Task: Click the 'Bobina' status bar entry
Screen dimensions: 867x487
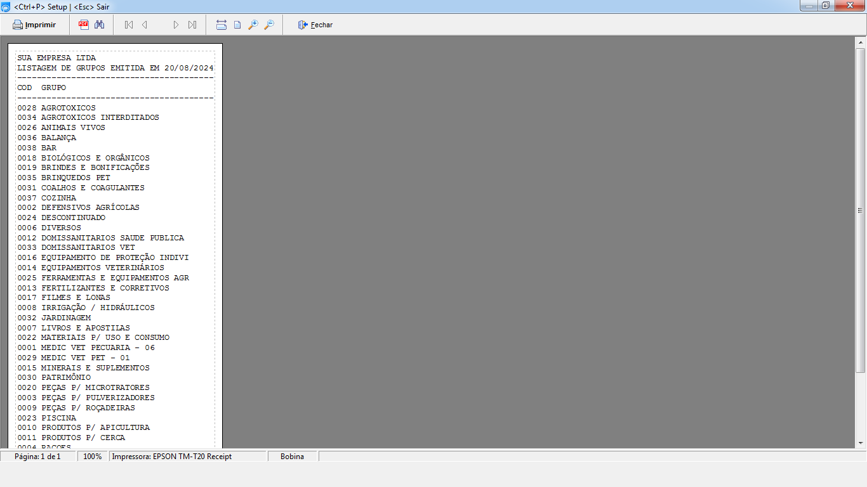Action: point(292,457)
